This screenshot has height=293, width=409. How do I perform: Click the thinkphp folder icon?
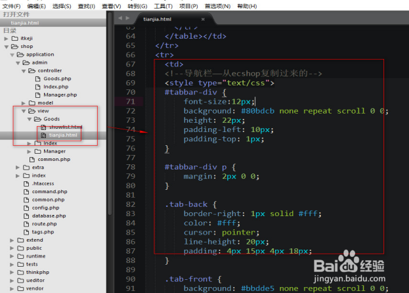[x=20, y=273]
